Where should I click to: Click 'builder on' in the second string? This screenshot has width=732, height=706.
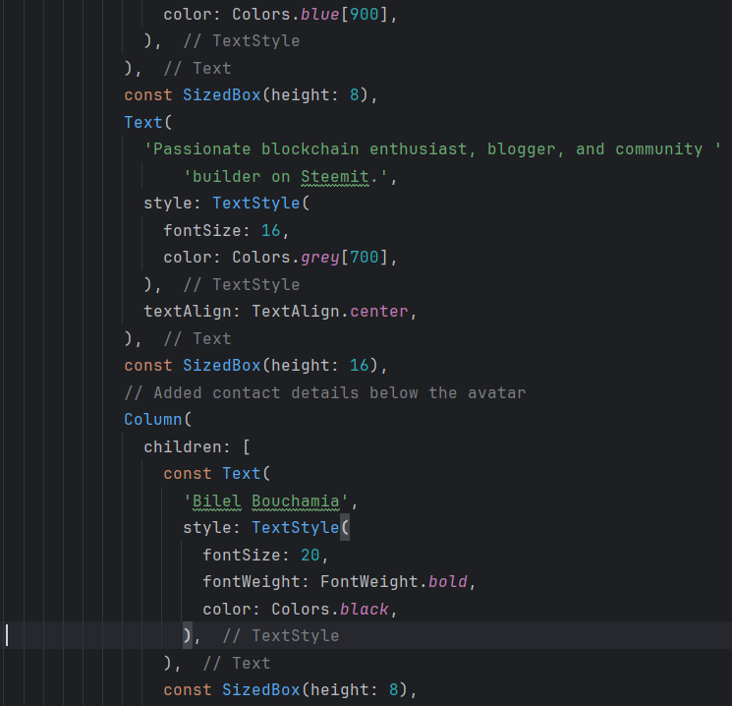pos(242,177)
